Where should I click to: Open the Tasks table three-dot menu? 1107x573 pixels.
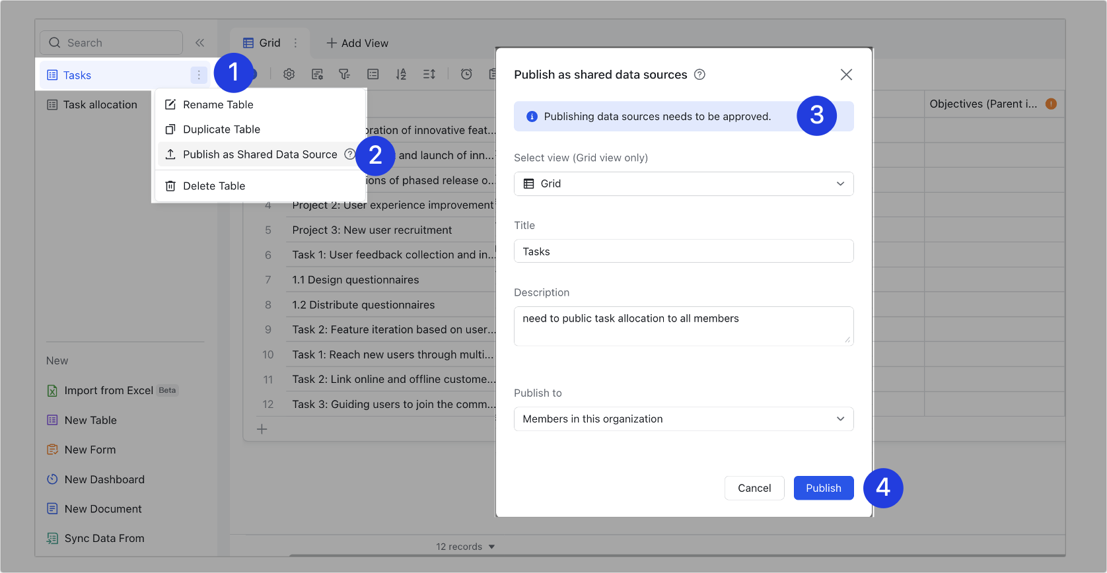click(199, 75)
